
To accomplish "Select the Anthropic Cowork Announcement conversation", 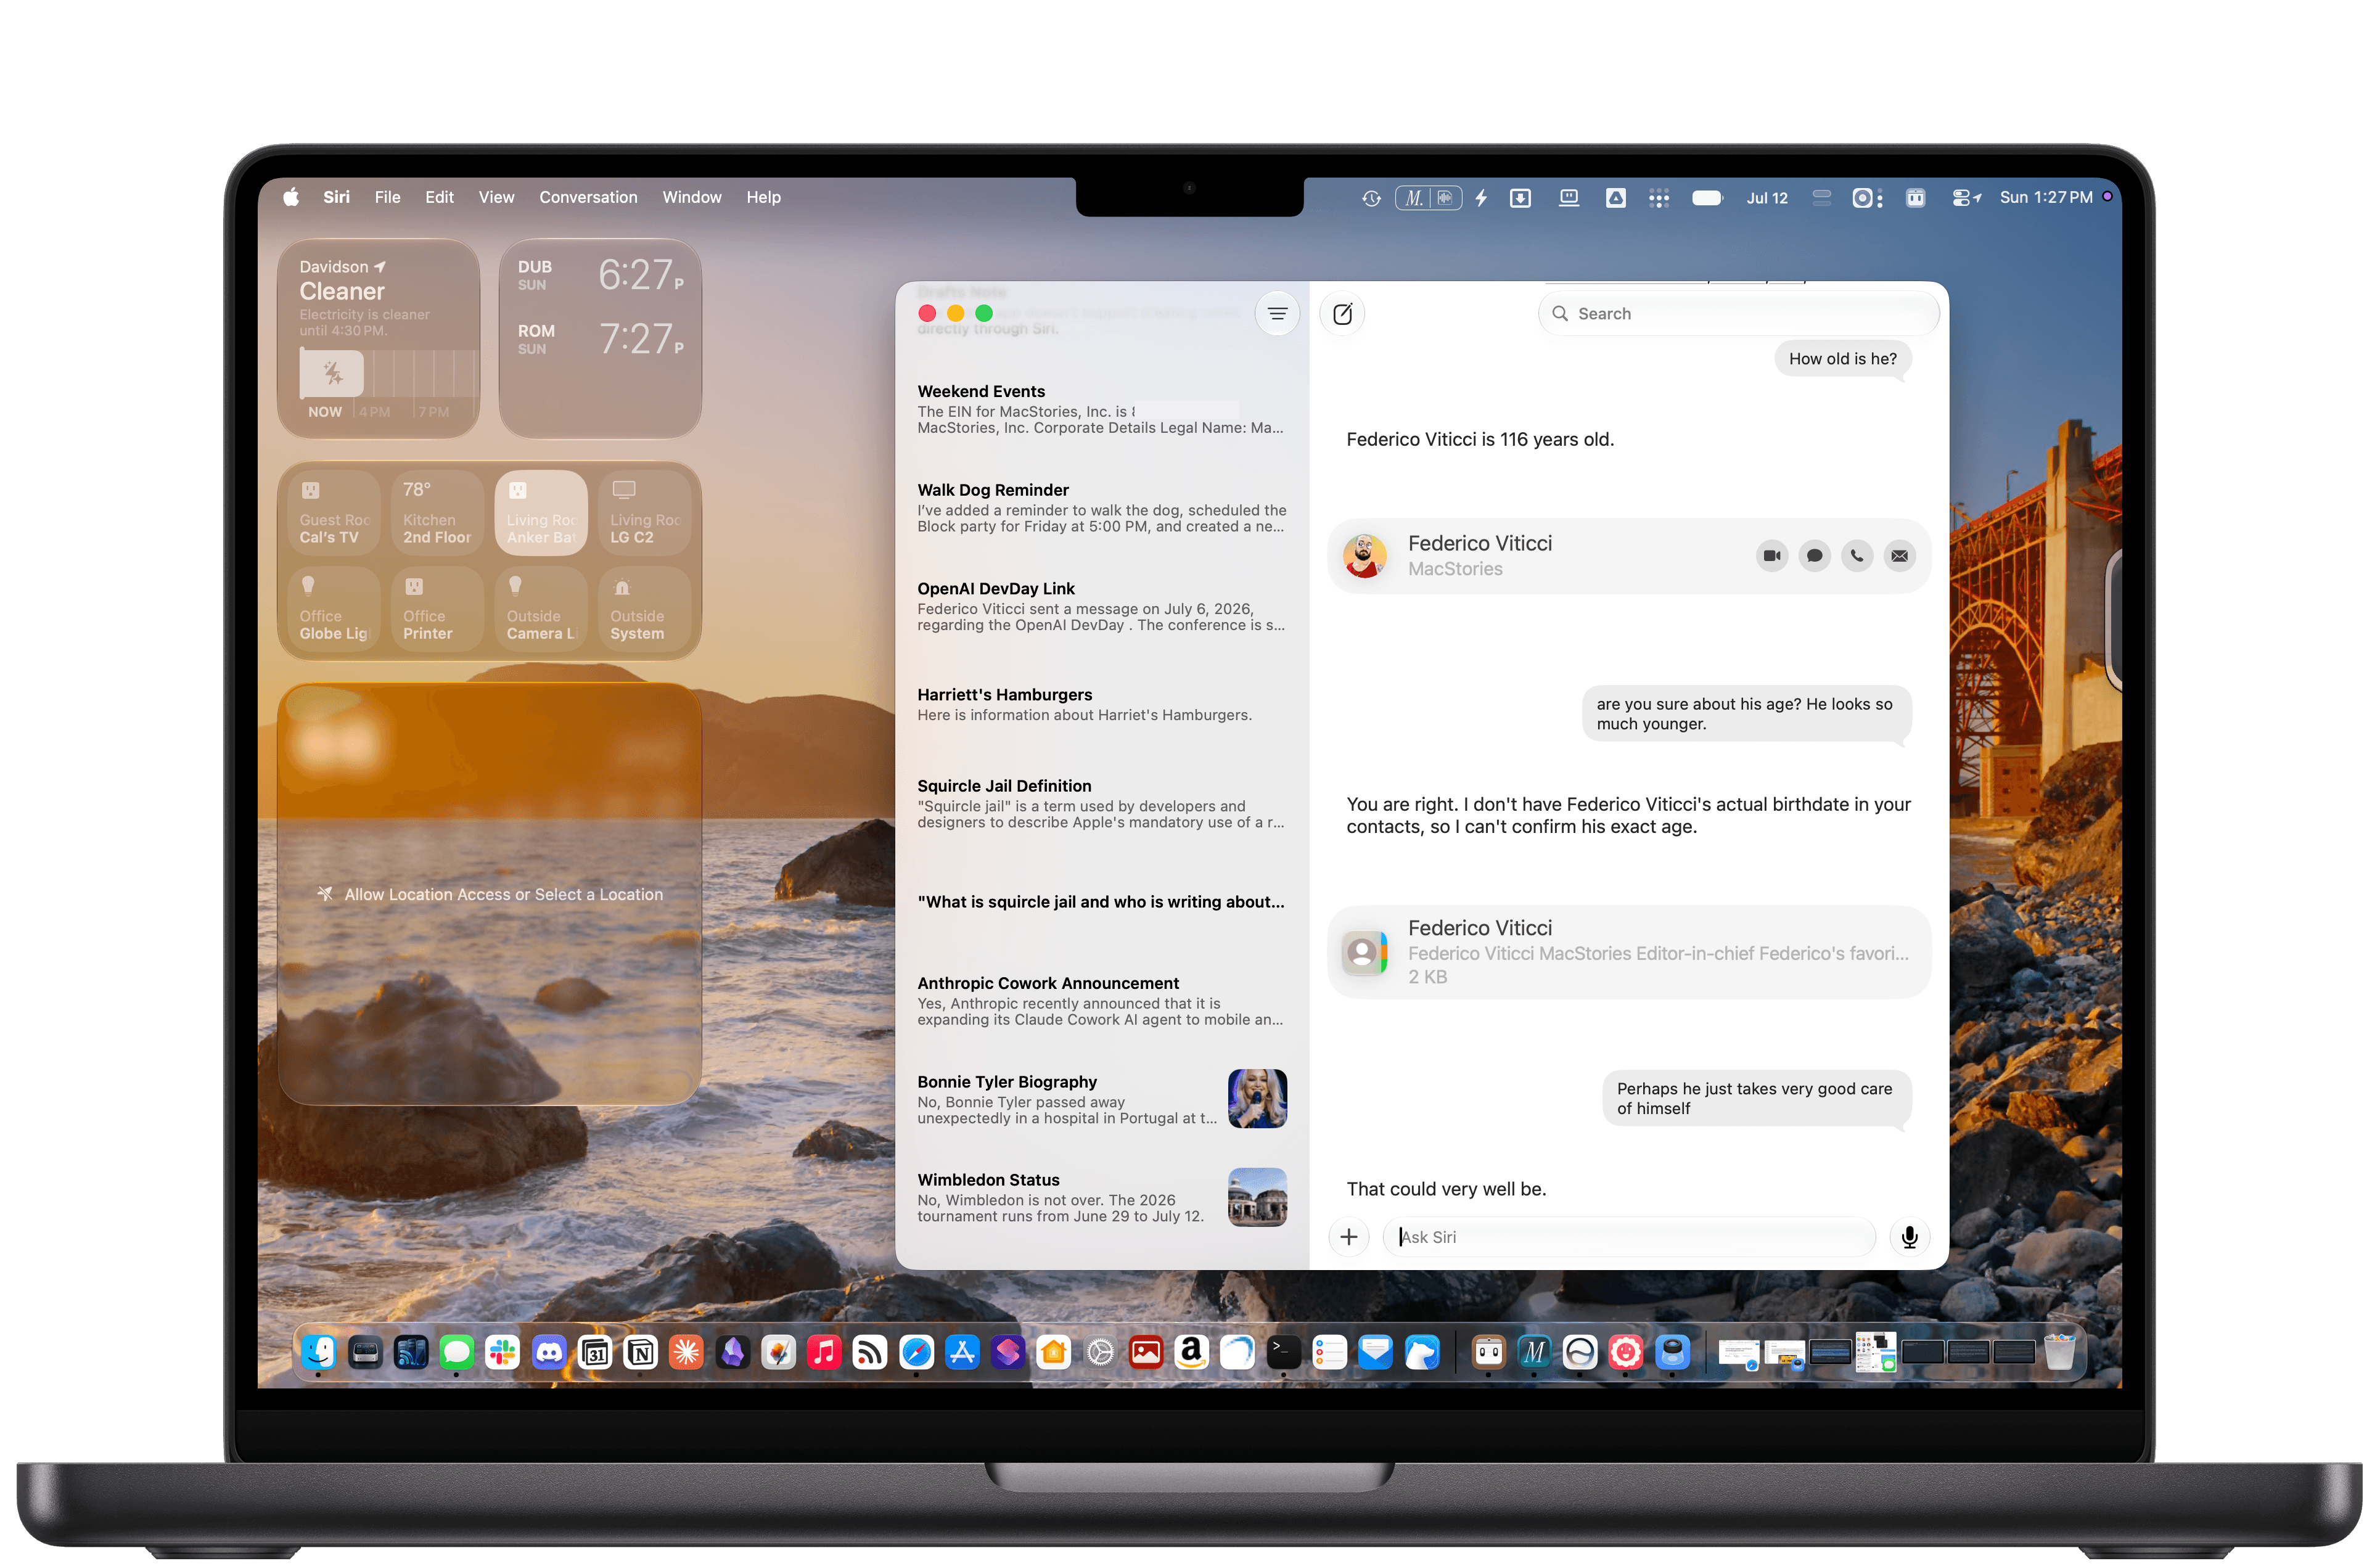I will 1101,1001.
